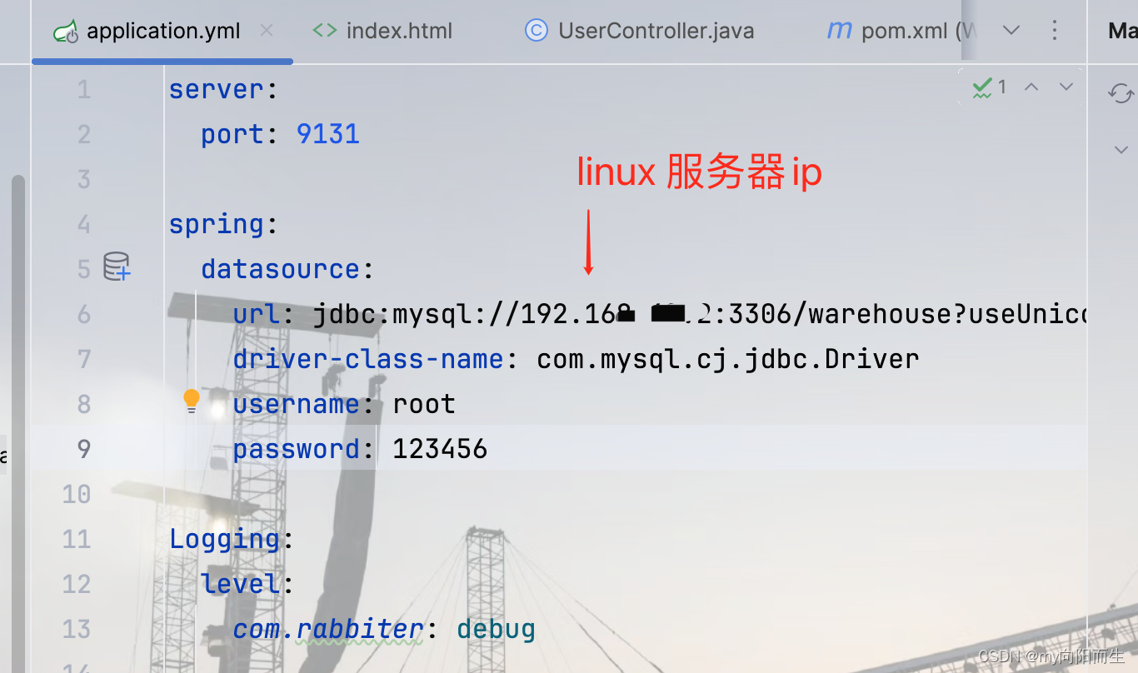This screenshot has width=1138, height=673.
Task: Click the previous highlighted problem arrow
Action: pyautogui.click(x=1031, y=87)
